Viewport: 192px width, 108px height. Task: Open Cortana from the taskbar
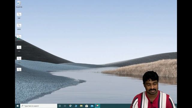pos(60,106)
